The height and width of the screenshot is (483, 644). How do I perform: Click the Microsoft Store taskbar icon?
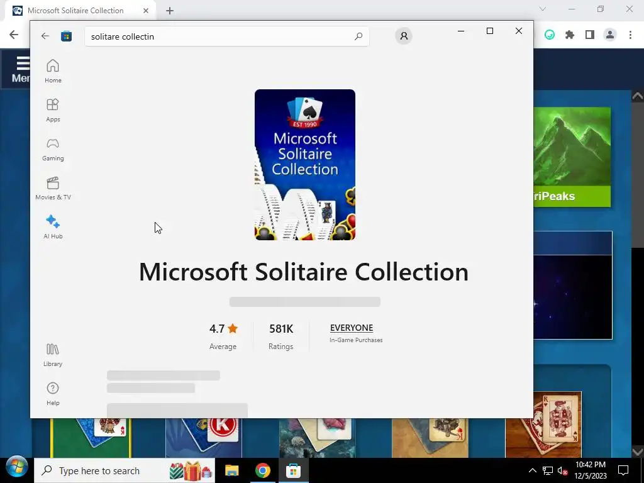[x=293, y=470]
